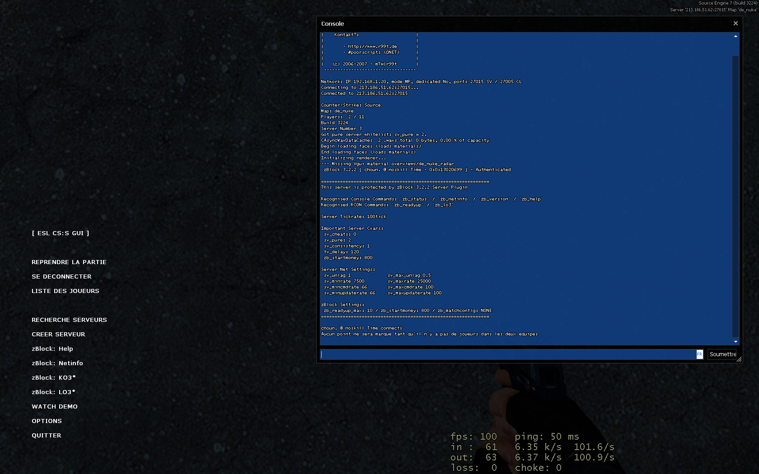Open LISTE DES JOUEURS
The height and width of the screenshot is (474, 759).
click(66, 291)
